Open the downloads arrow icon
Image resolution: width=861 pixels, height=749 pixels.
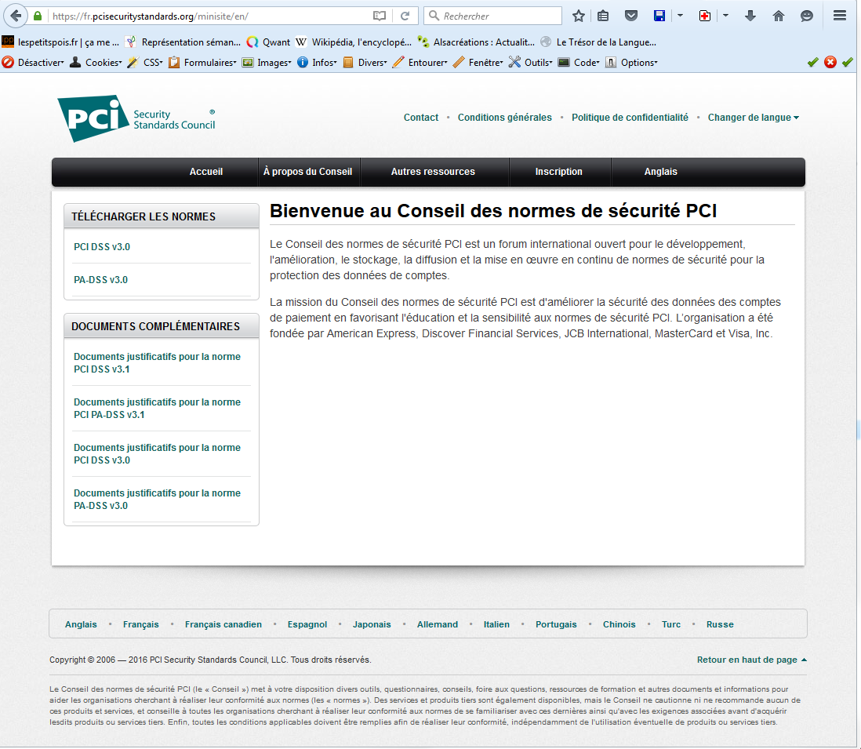(750, 16)
